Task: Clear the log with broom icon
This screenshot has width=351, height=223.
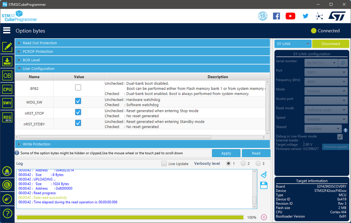Action: (264, 175)
